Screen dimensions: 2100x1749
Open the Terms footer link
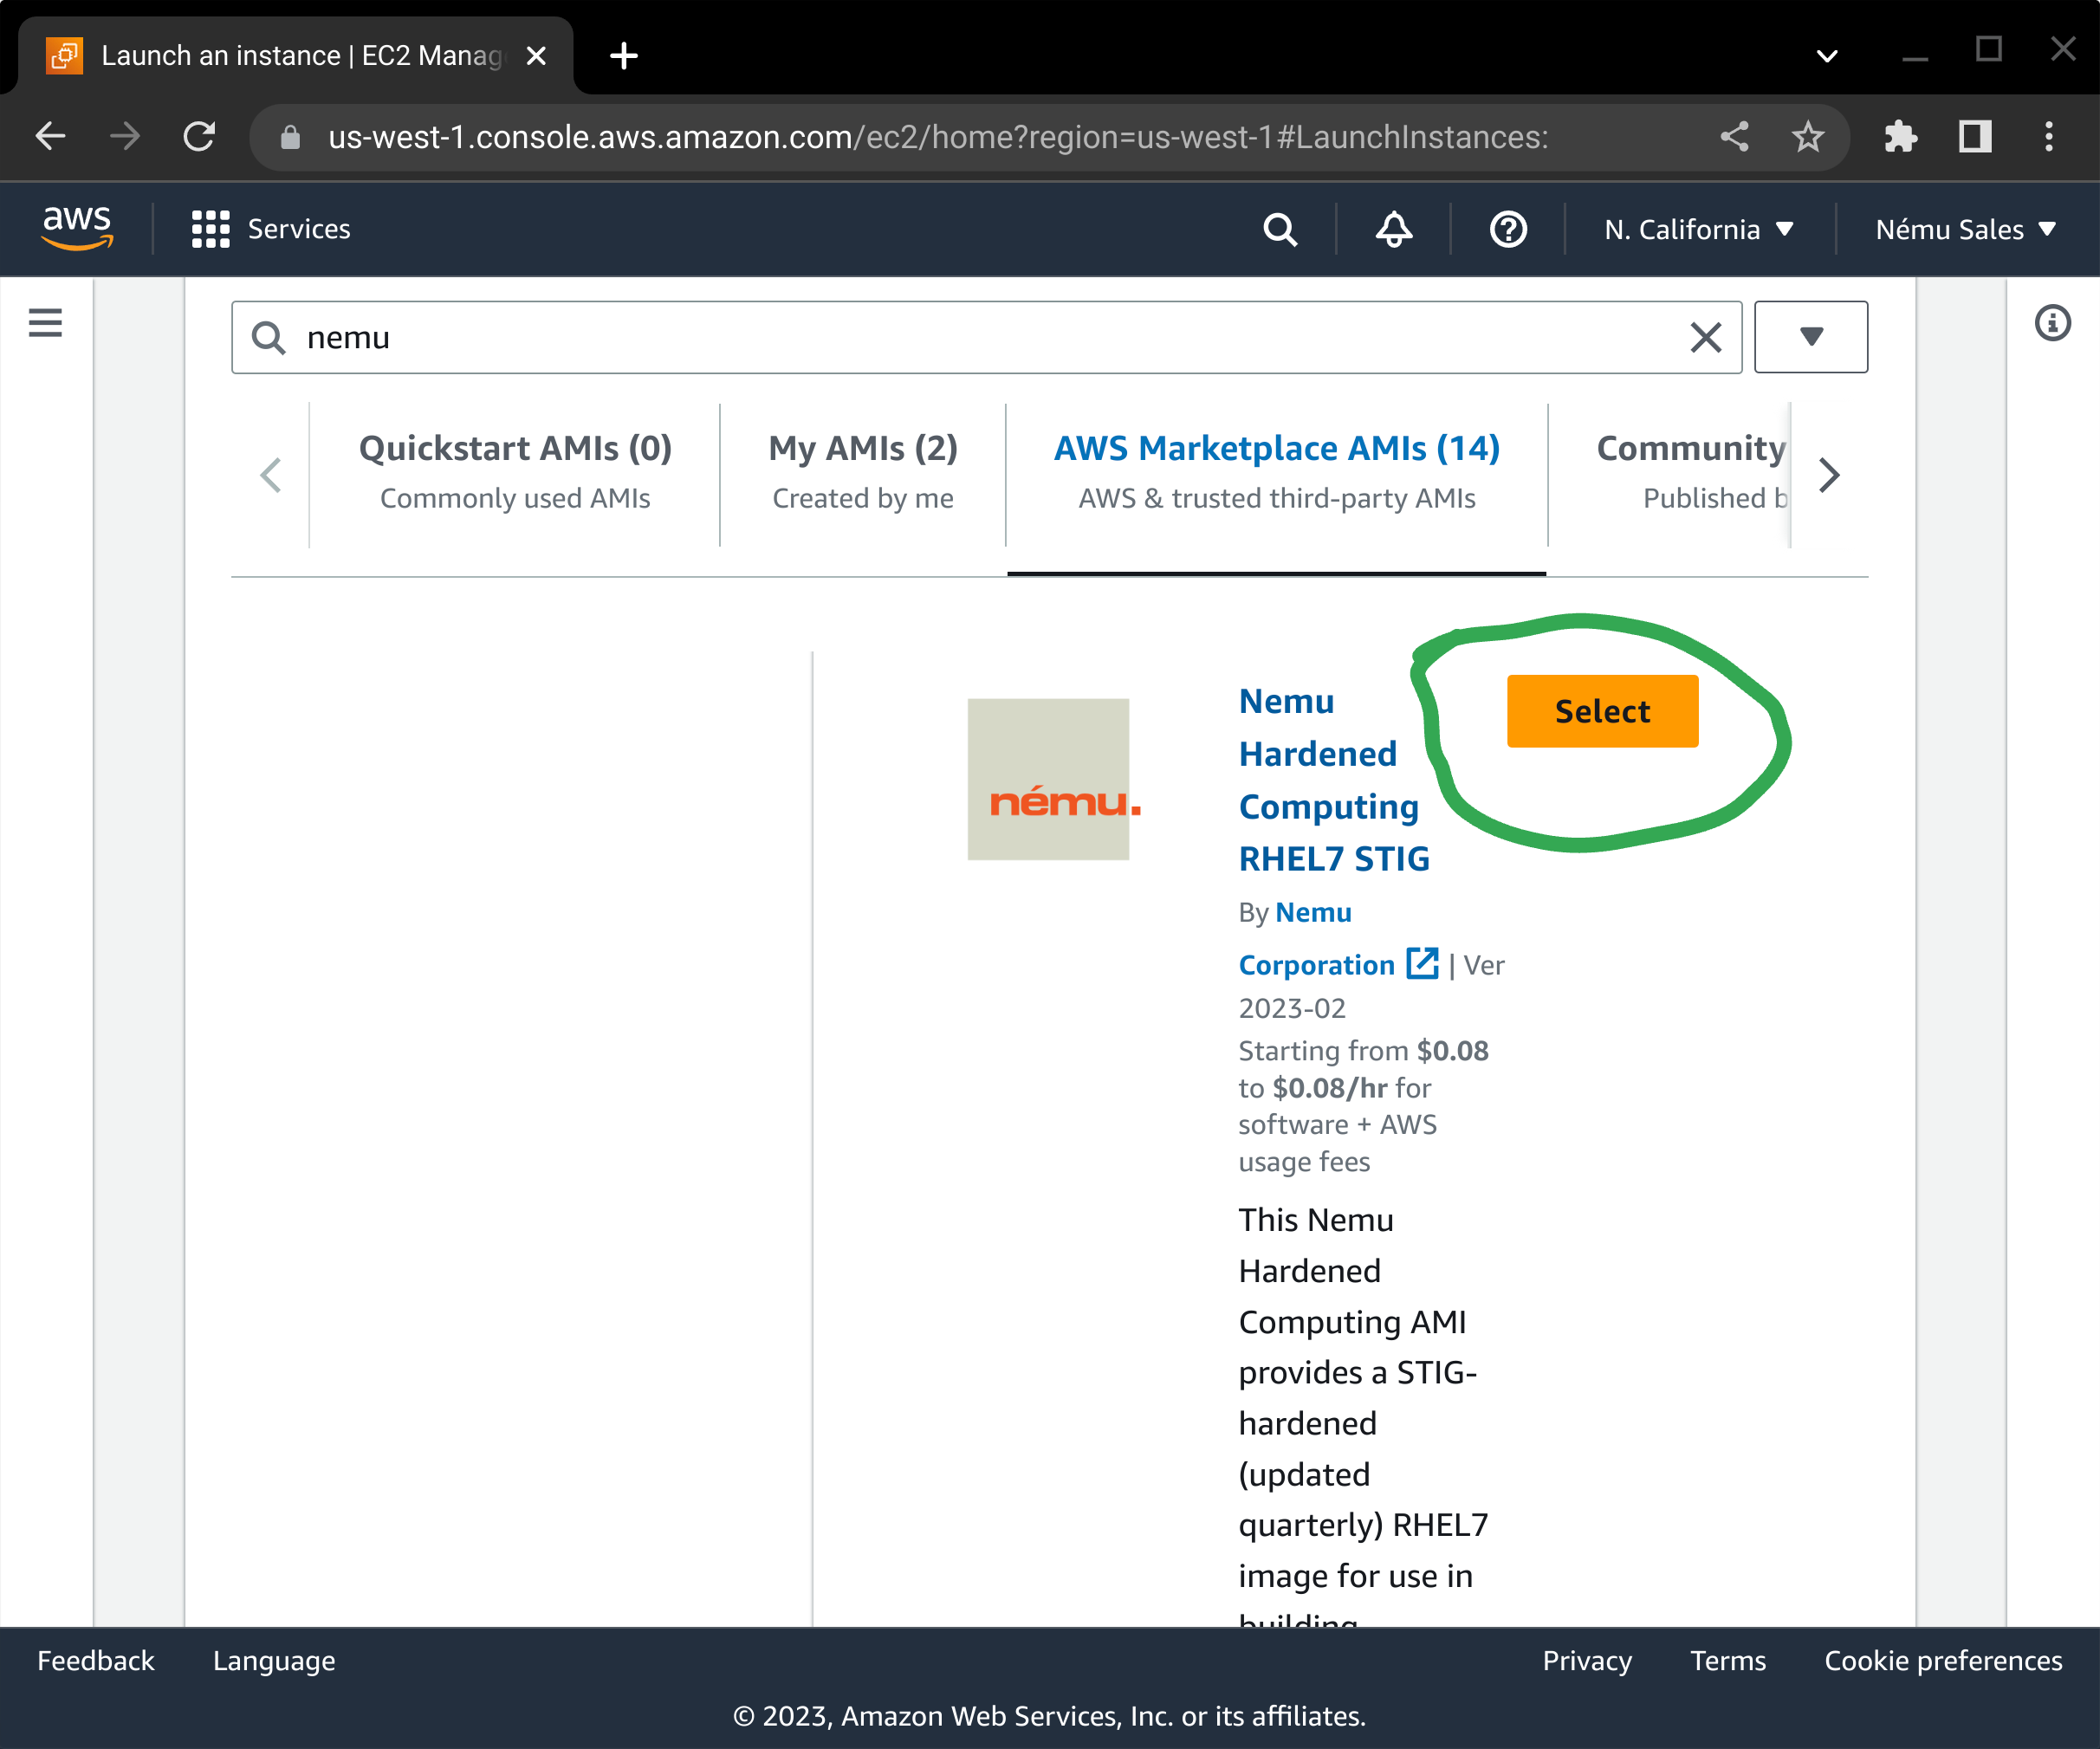[1728, 1660]
